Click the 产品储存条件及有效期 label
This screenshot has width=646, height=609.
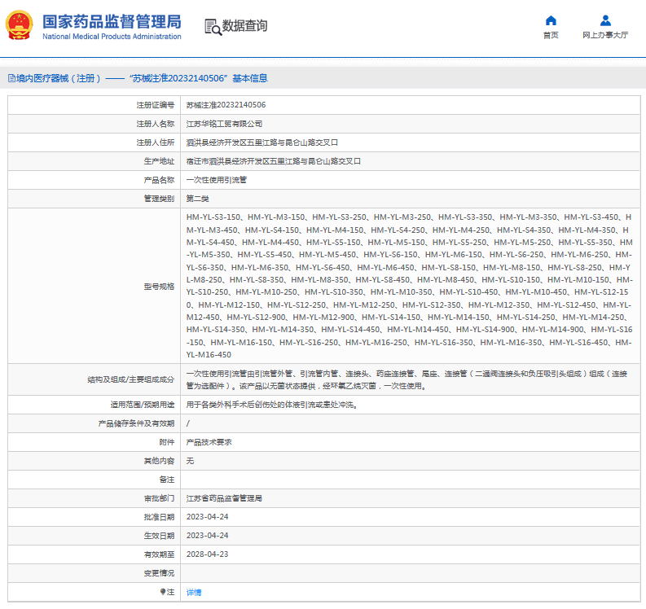[x=136, y=423]
